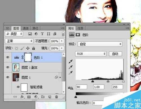Open opacity 不透明度 slider arrow
The height and width of the screenshot is (109, 141).
coord(62,41)
